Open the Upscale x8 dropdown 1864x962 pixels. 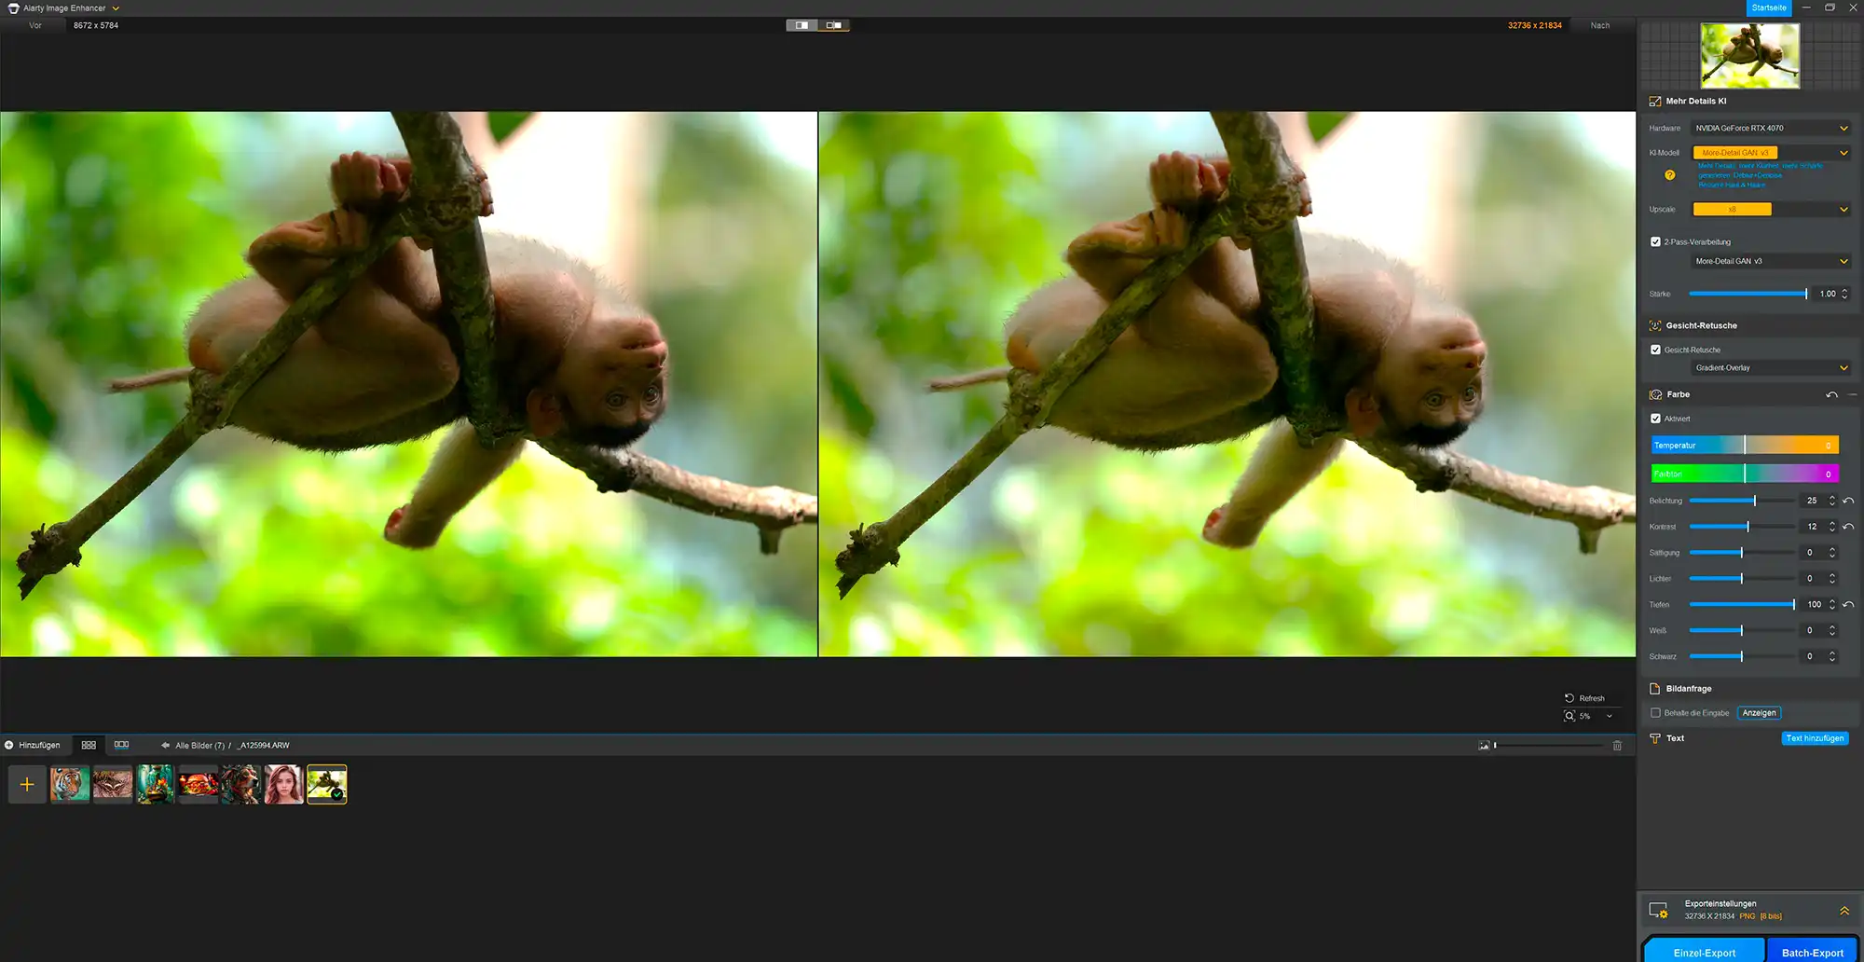1769,210
